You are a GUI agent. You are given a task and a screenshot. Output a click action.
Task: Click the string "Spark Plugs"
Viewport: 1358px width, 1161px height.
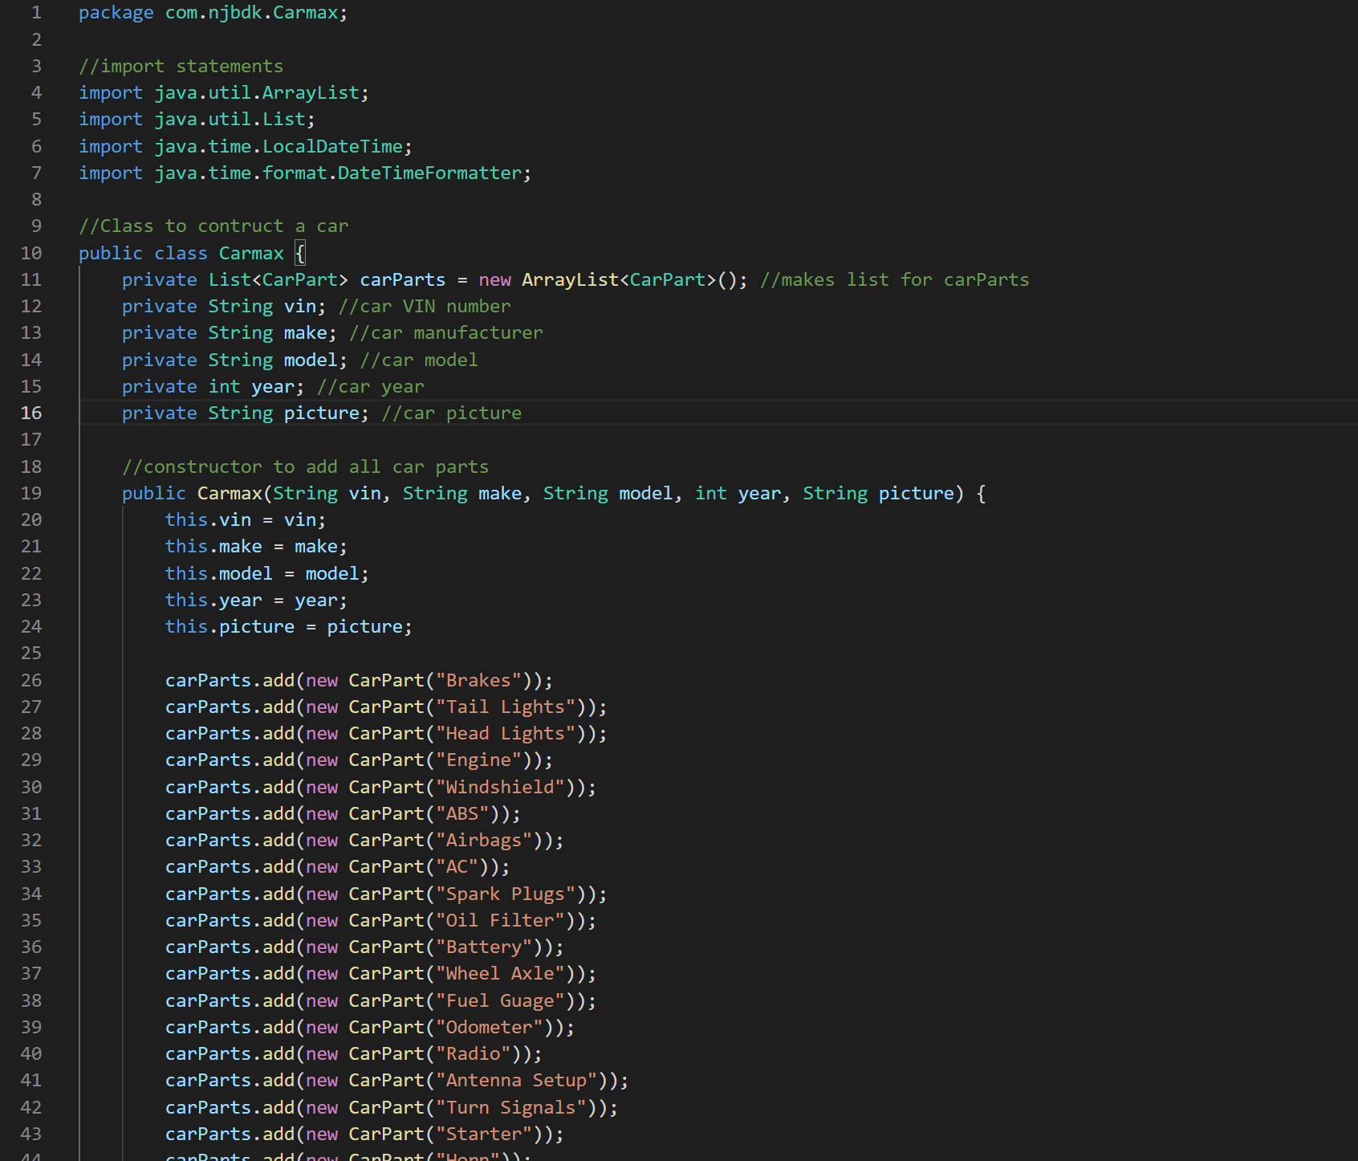(506, 894)
